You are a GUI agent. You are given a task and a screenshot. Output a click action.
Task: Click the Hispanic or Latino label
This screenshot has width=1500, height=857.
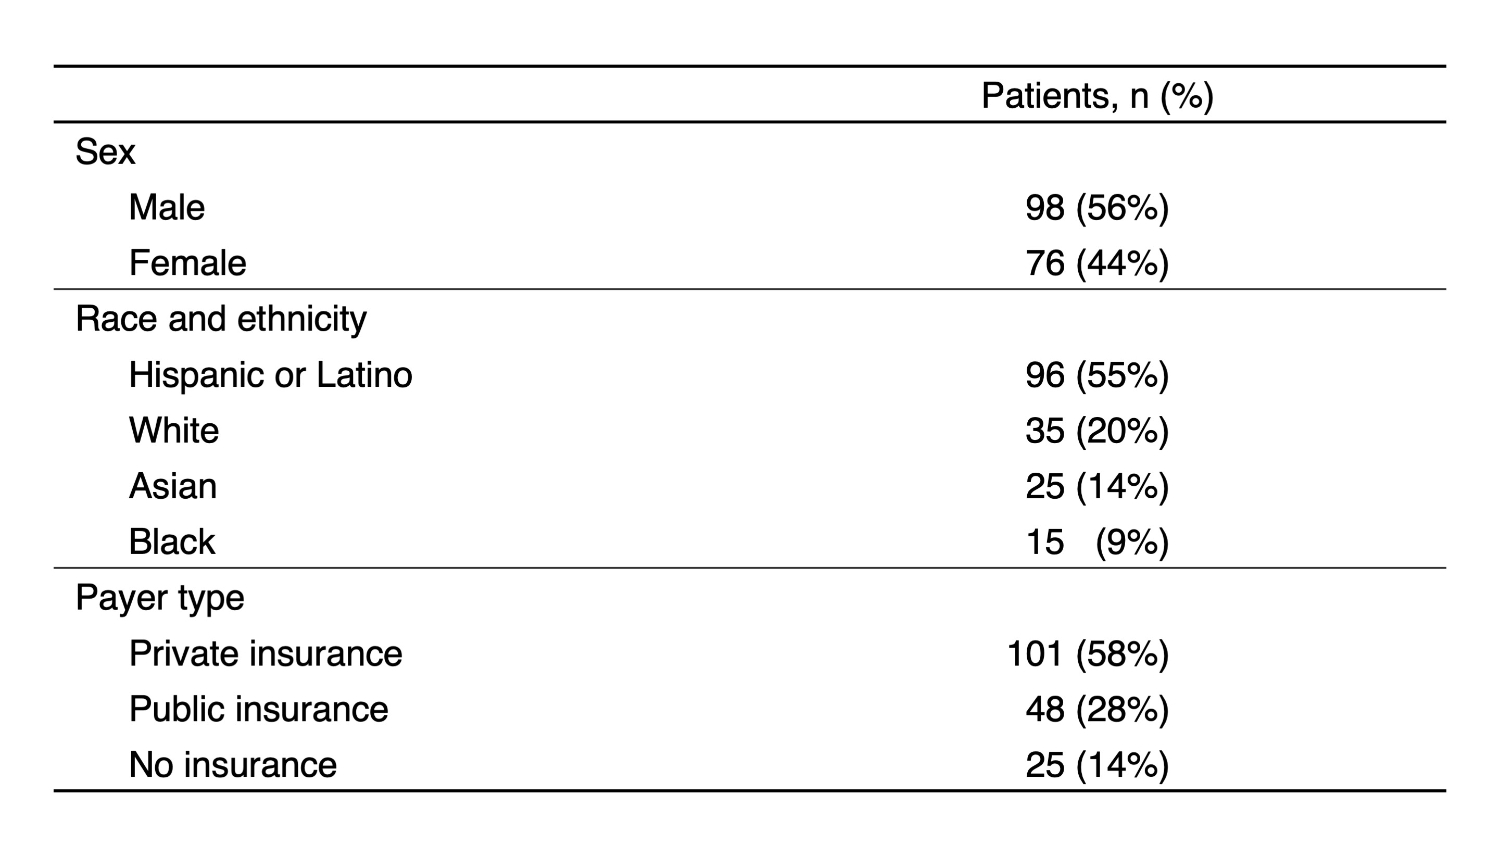271,375
